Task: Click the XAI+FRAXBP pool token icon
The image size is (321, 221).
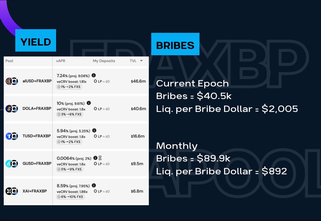Action: 11,191
